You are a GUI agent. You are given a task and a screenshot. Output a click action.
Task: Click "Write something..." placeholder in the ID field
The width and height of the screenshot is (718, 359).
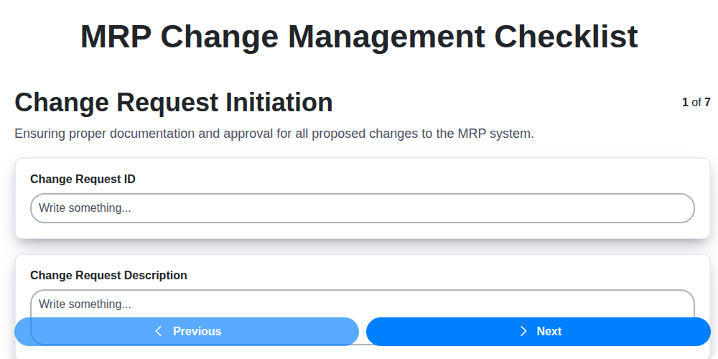click(85, 208)
